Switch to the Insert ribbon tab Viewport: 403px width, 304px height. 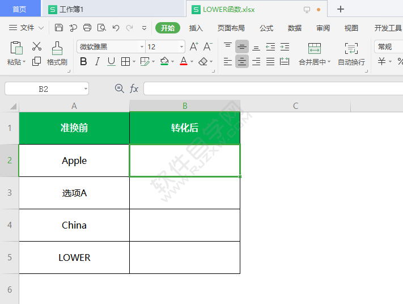[196, 28]
